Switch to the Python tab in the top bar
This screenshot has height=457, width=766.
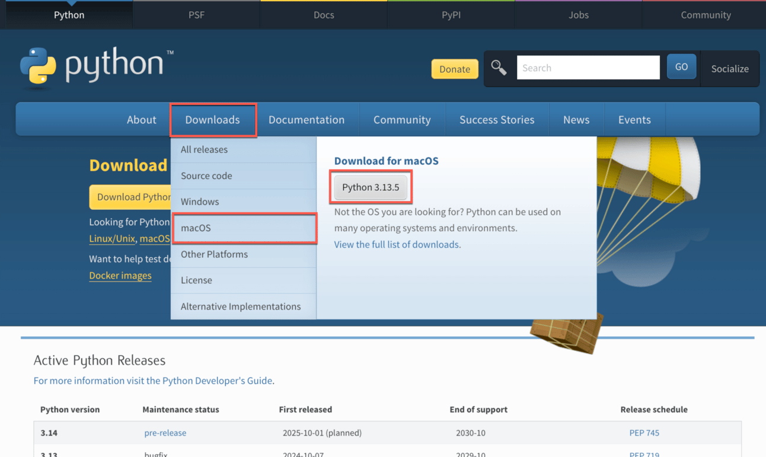69,15
